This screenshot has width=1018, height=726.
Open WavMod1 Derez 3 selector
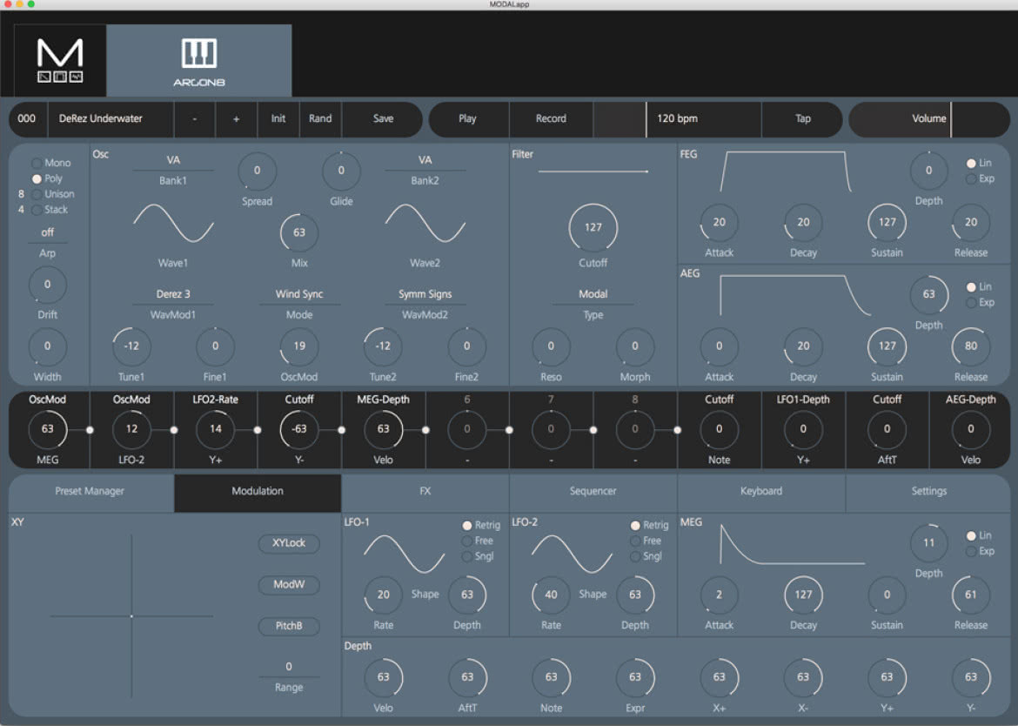(173, 294)
